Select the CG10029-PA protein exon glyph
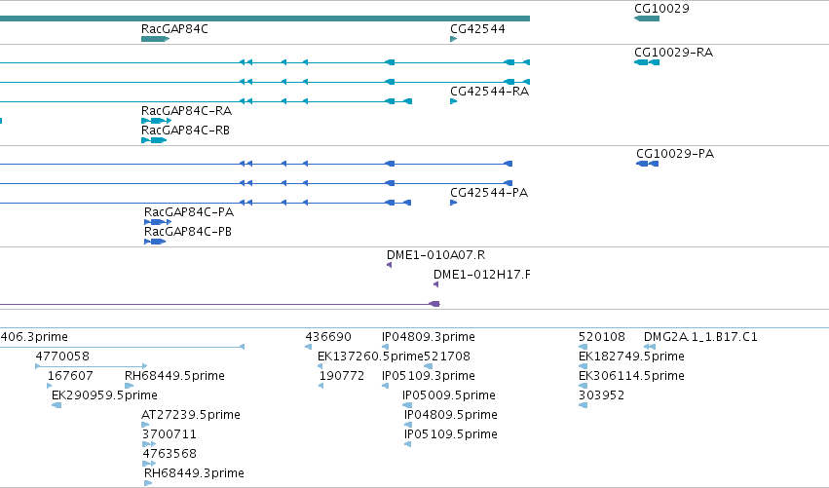Screen dimensions: 829x488 648,164
